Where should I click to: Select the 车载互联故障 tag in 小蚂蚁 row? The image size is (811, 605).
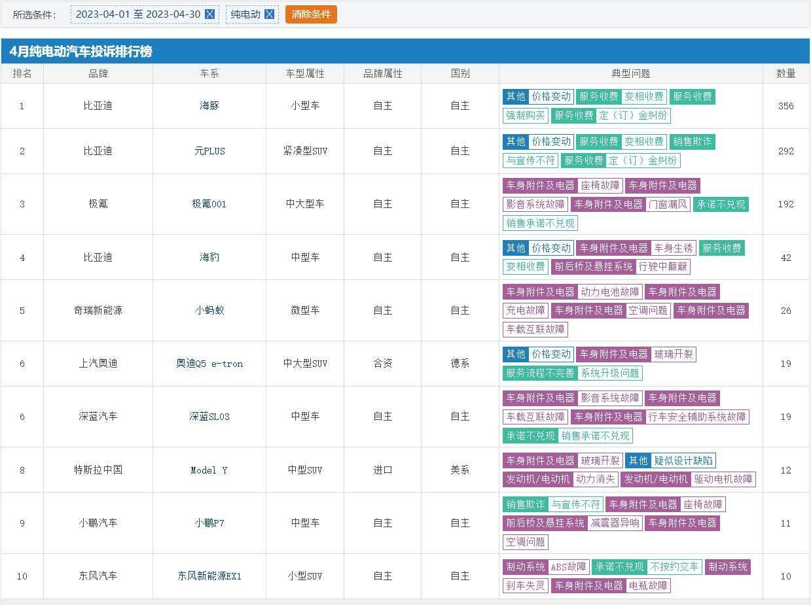(535, 330)
